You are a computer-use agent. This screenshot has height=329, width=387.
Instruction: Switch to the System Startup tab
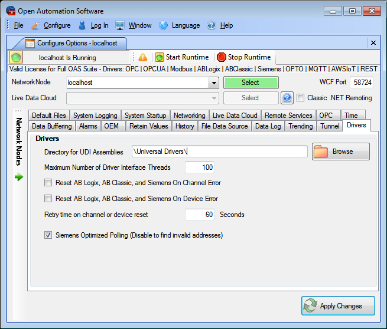[x=145, y=115]
